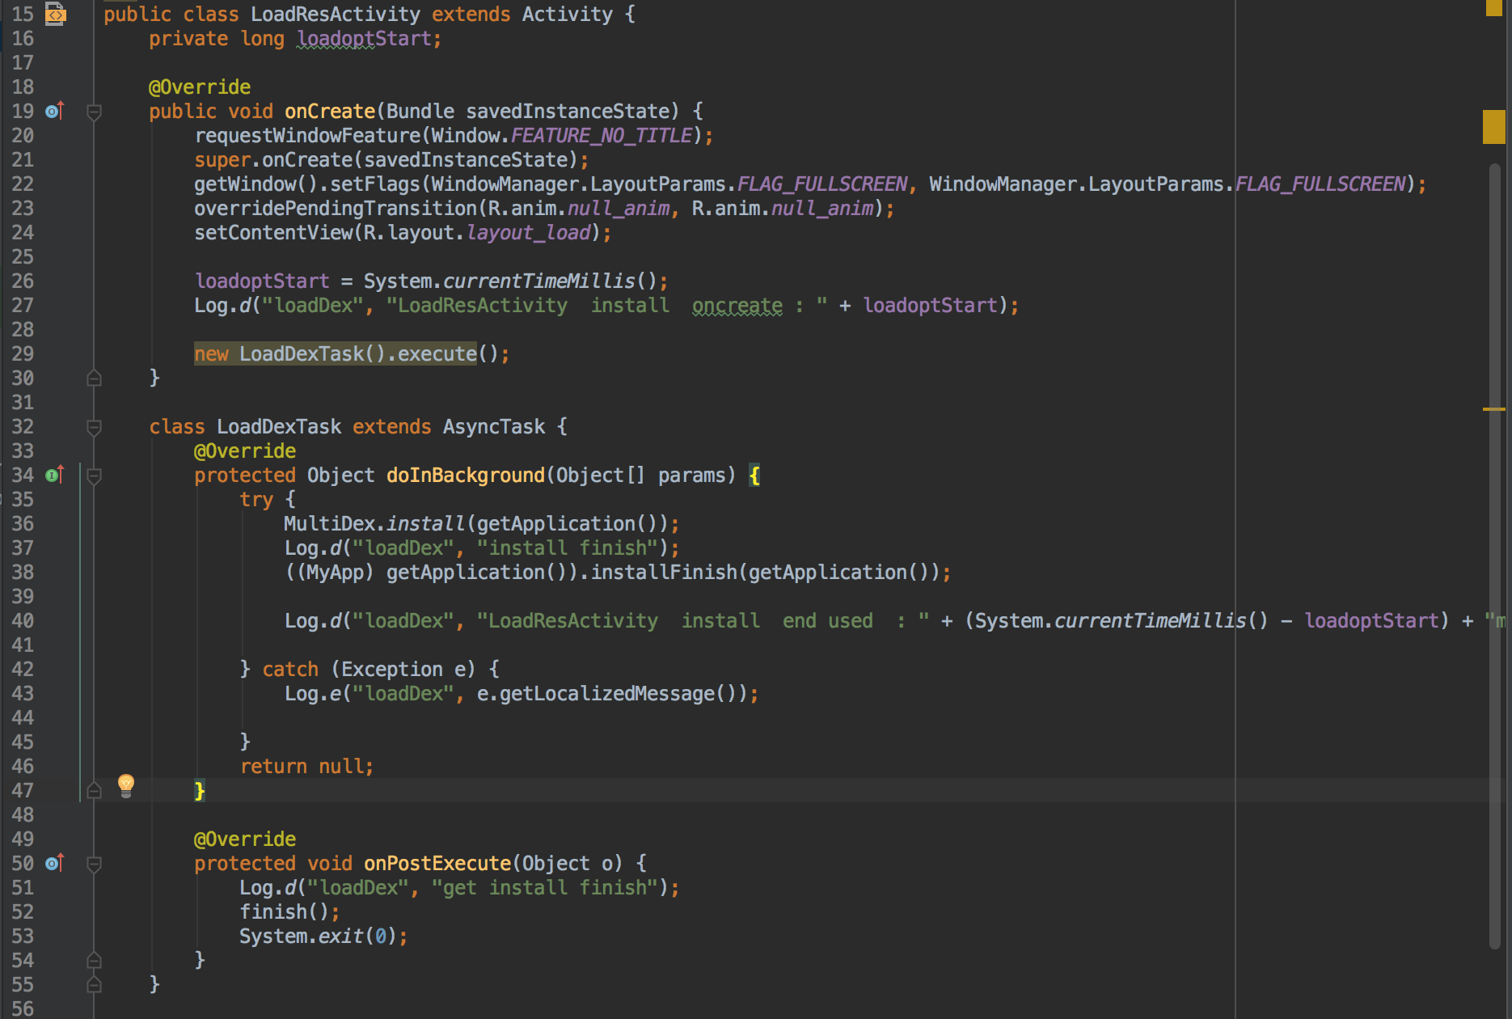Click fold end marker at line 55
Image resolution: width=1512 pixels, height=1019 pixels.
click(94, 984)
